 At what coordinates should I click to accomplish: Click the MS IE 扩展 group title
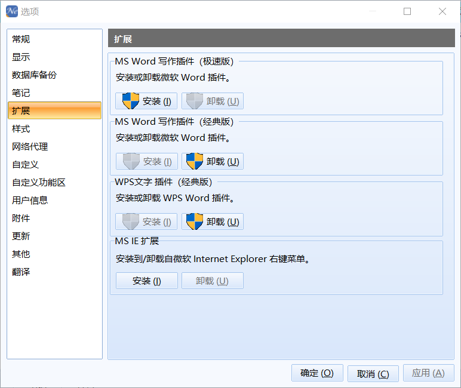point(137,241)
